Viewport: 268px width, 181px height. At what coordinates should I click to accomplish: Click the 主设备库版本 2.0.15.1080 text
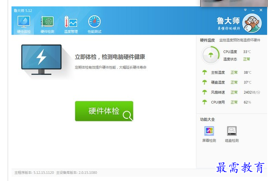77,172
